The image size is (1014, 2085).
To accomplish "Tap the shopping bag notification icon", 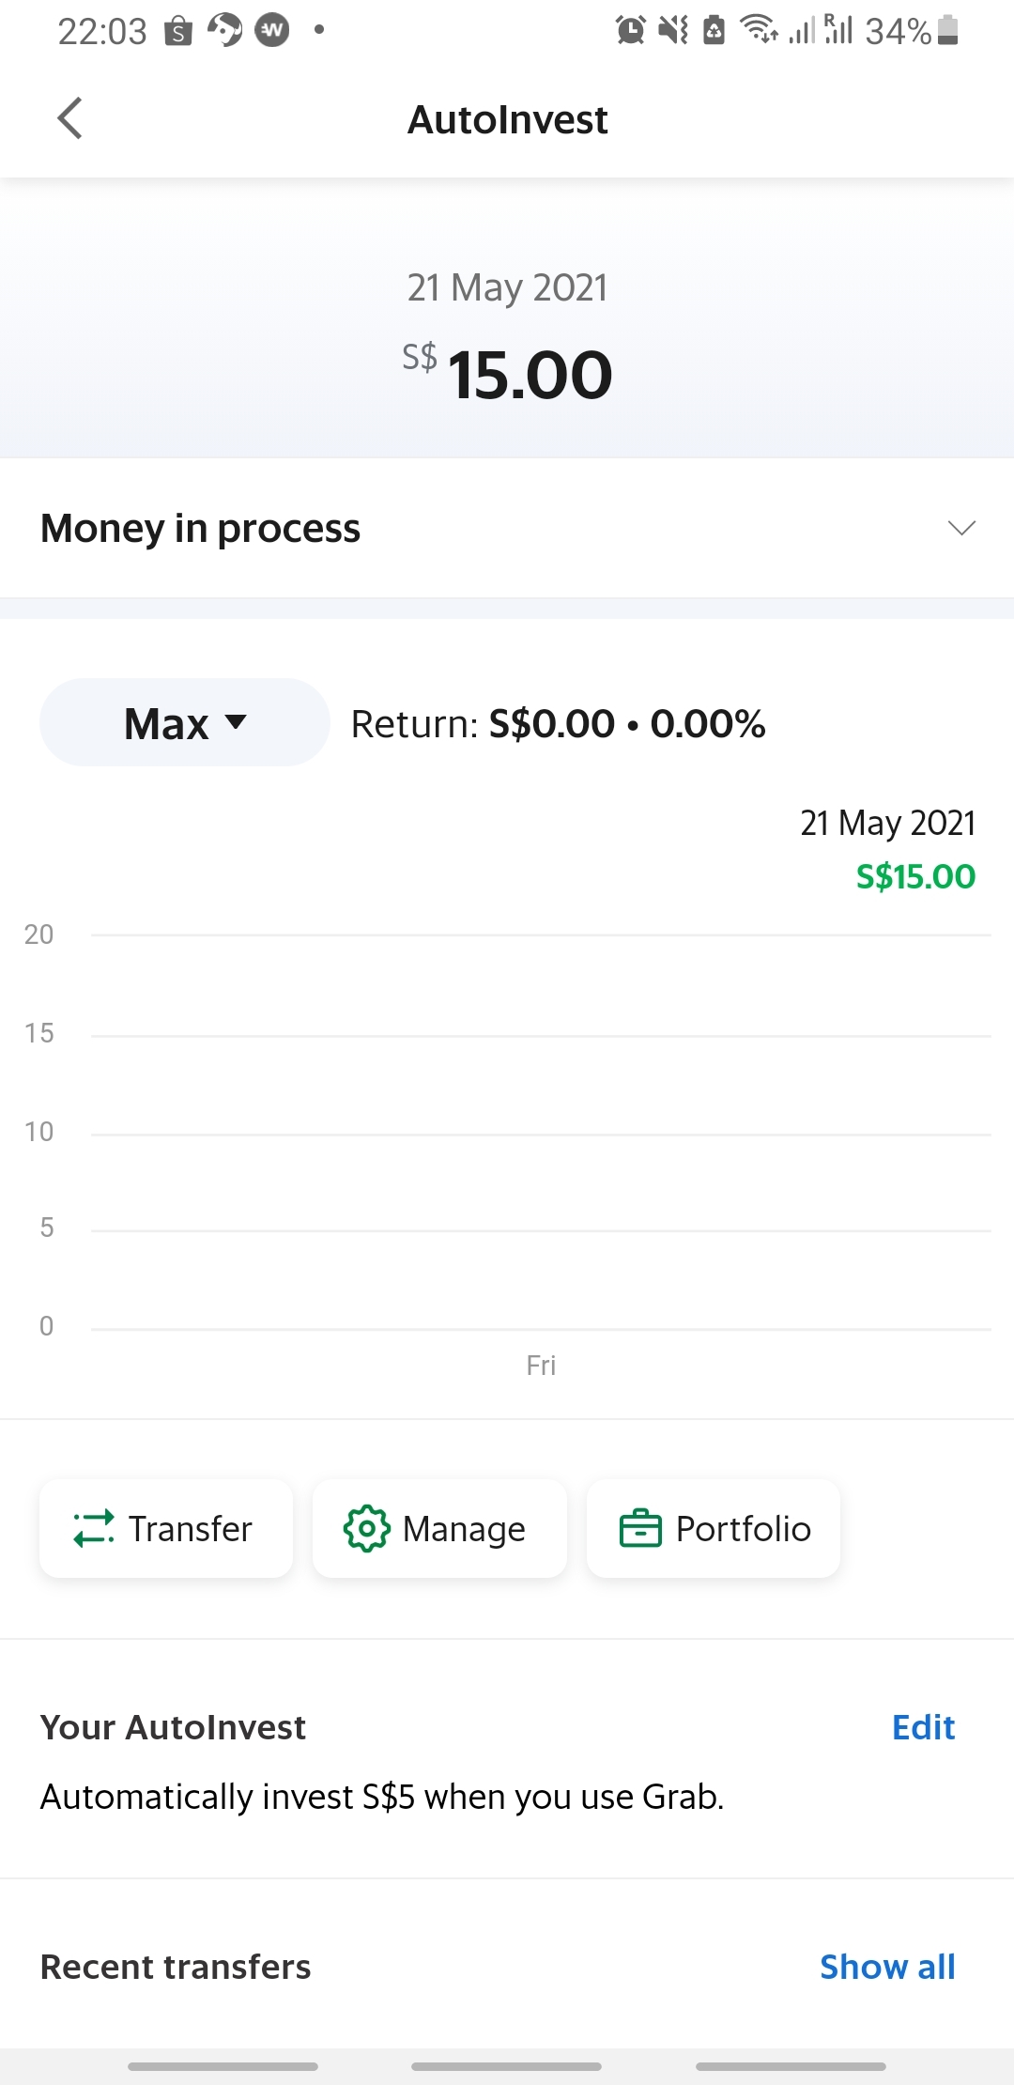I will tap(178, 31).
